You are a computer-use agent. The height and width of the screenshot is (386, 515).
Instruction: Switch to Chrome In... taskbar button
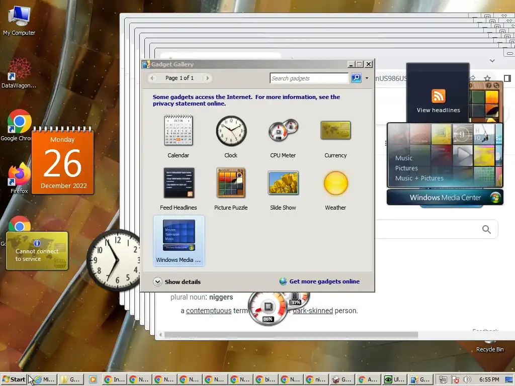(114, 379)
